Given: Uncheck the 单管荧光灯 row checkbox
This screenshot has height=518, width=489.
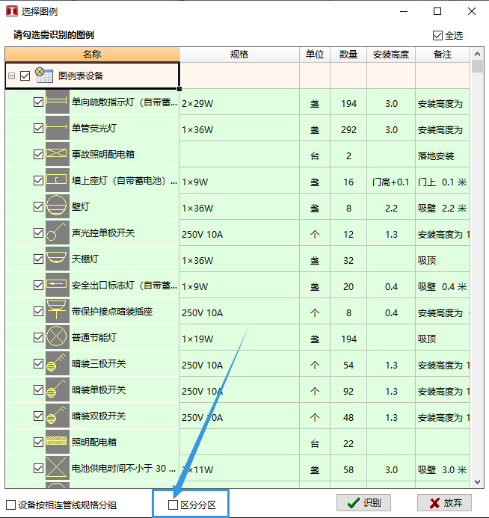Looking at the screenshot, I should click(39, 129).
